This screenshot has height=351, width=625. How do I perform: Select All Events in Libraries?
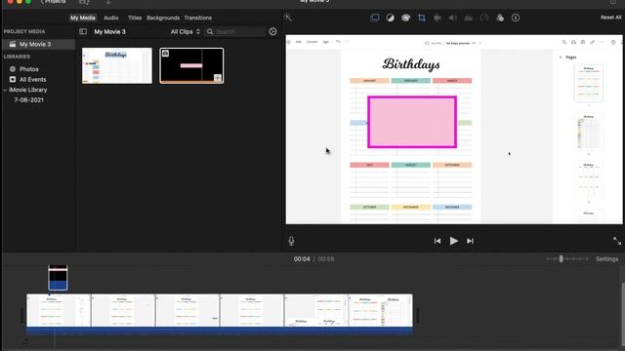click(x=32, y=79)
